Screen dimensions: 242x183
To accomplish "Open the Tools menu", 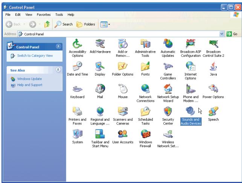I will click(59, 14).
